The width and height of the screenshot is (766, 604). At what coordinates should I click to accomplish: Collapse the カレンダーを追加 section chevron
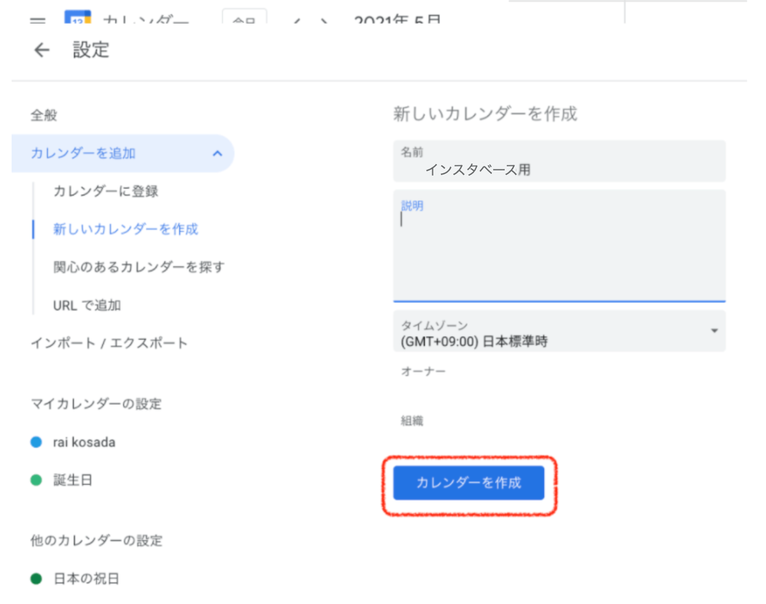coord(217,154)
